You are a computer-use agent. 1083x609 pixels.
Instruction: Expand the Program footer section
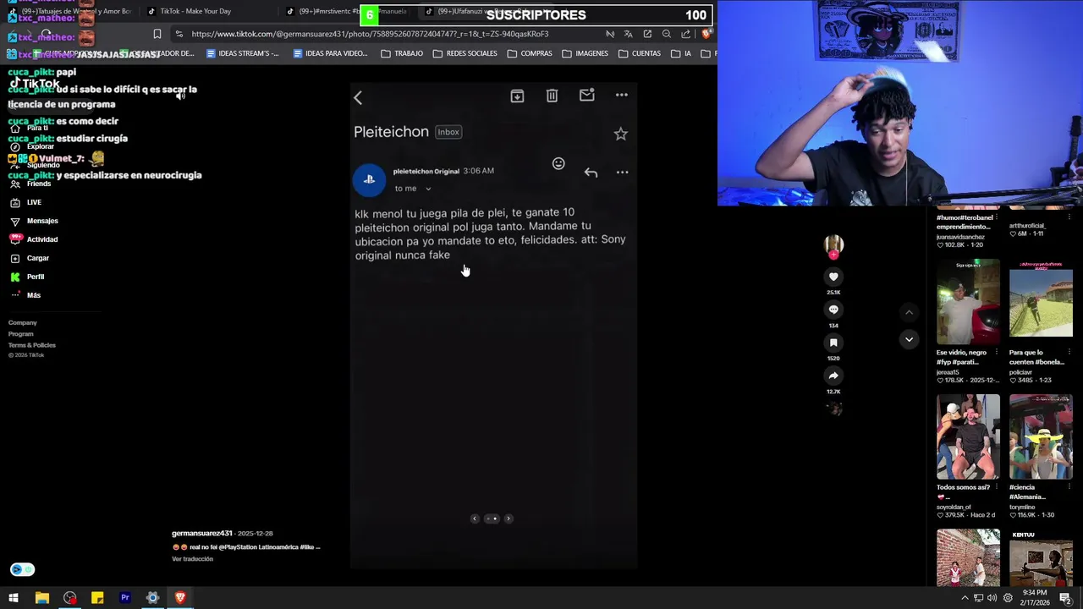point(21,334)
